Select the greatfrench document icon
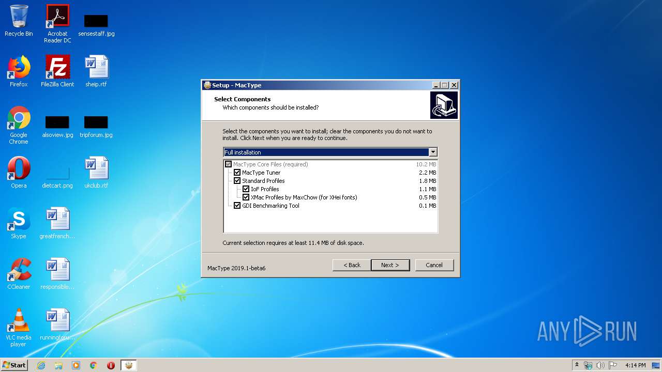The height and width of the screenshot is (372, 662). pyautogui.click(x=57, y=223)
